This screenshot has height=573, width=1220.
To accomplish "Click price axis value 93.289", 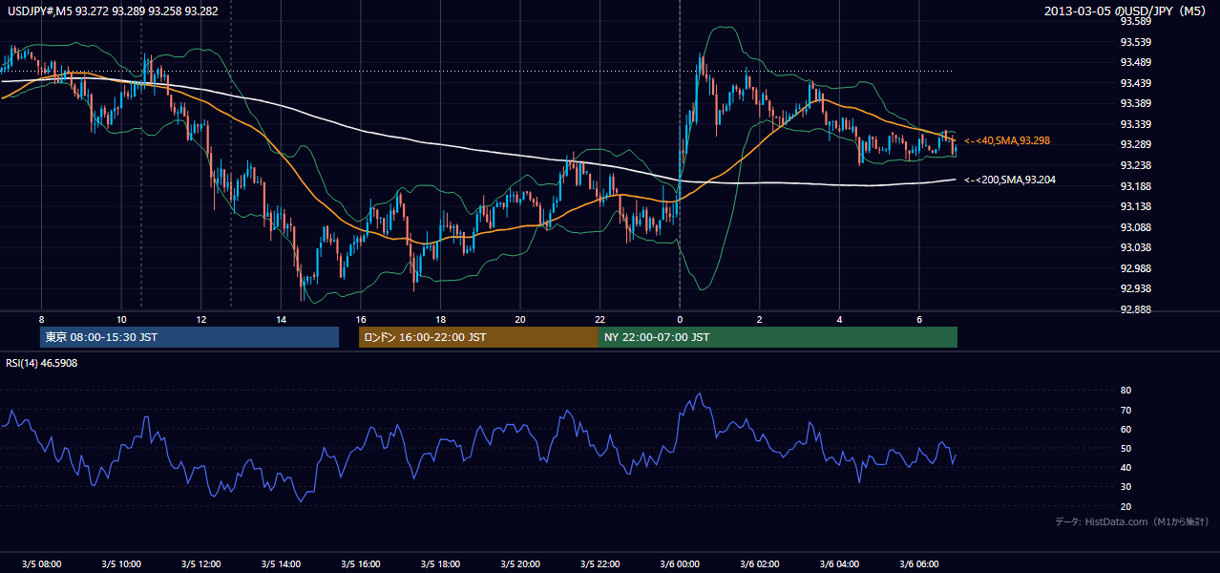I will (x=1134, y=144).
